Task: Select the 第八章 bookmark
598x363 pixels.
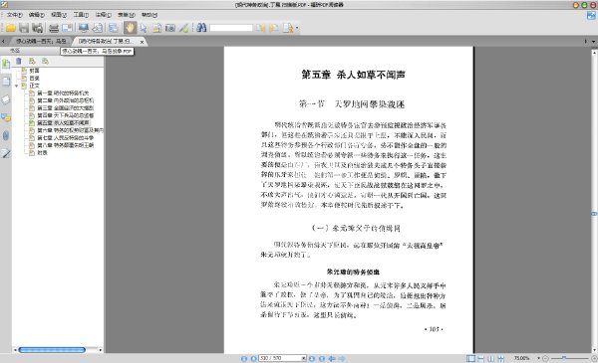Action: coord(65,145)
